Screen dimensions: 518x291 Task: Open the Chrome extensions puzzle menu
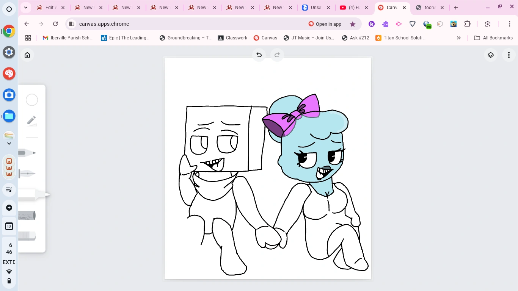(x=468, y=24)
